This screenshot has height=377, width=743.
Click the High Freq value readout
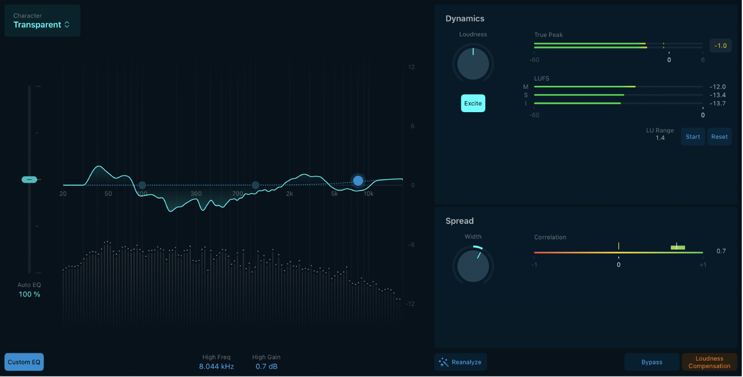[x=216, y=366]
